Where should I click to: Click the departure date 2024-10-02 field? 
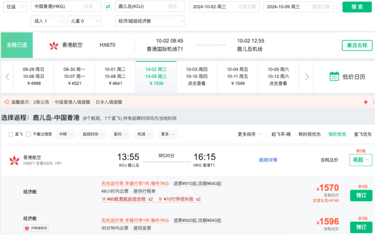pos(224,7)
